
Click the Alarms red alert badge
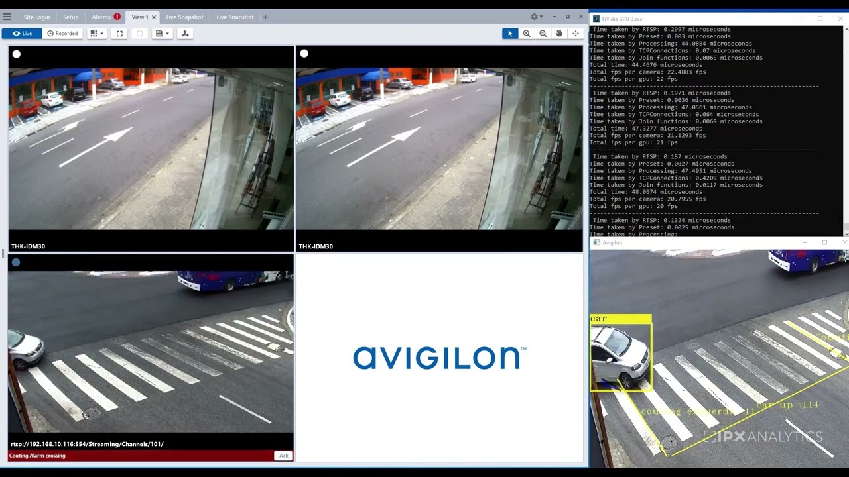pyautogui.click(x=117, y=17)
